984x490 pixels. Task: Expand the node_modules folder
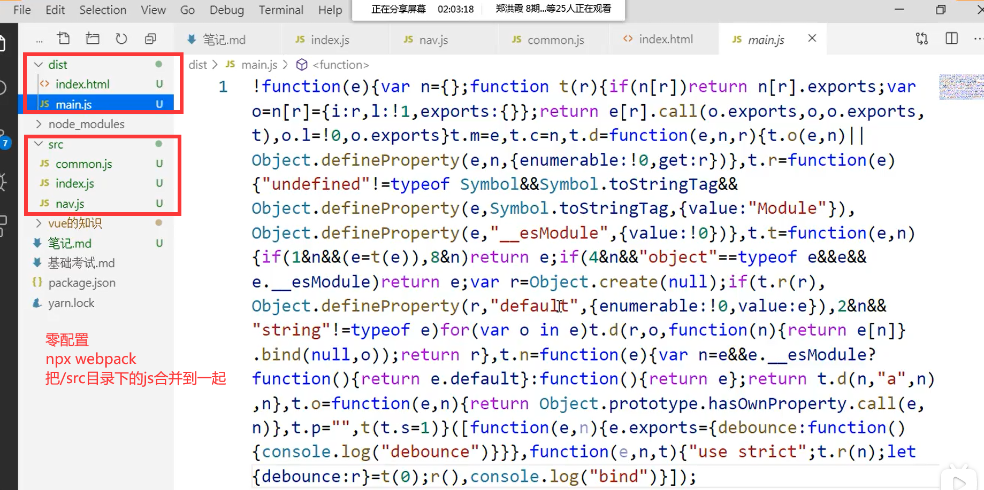pos(39,124)
